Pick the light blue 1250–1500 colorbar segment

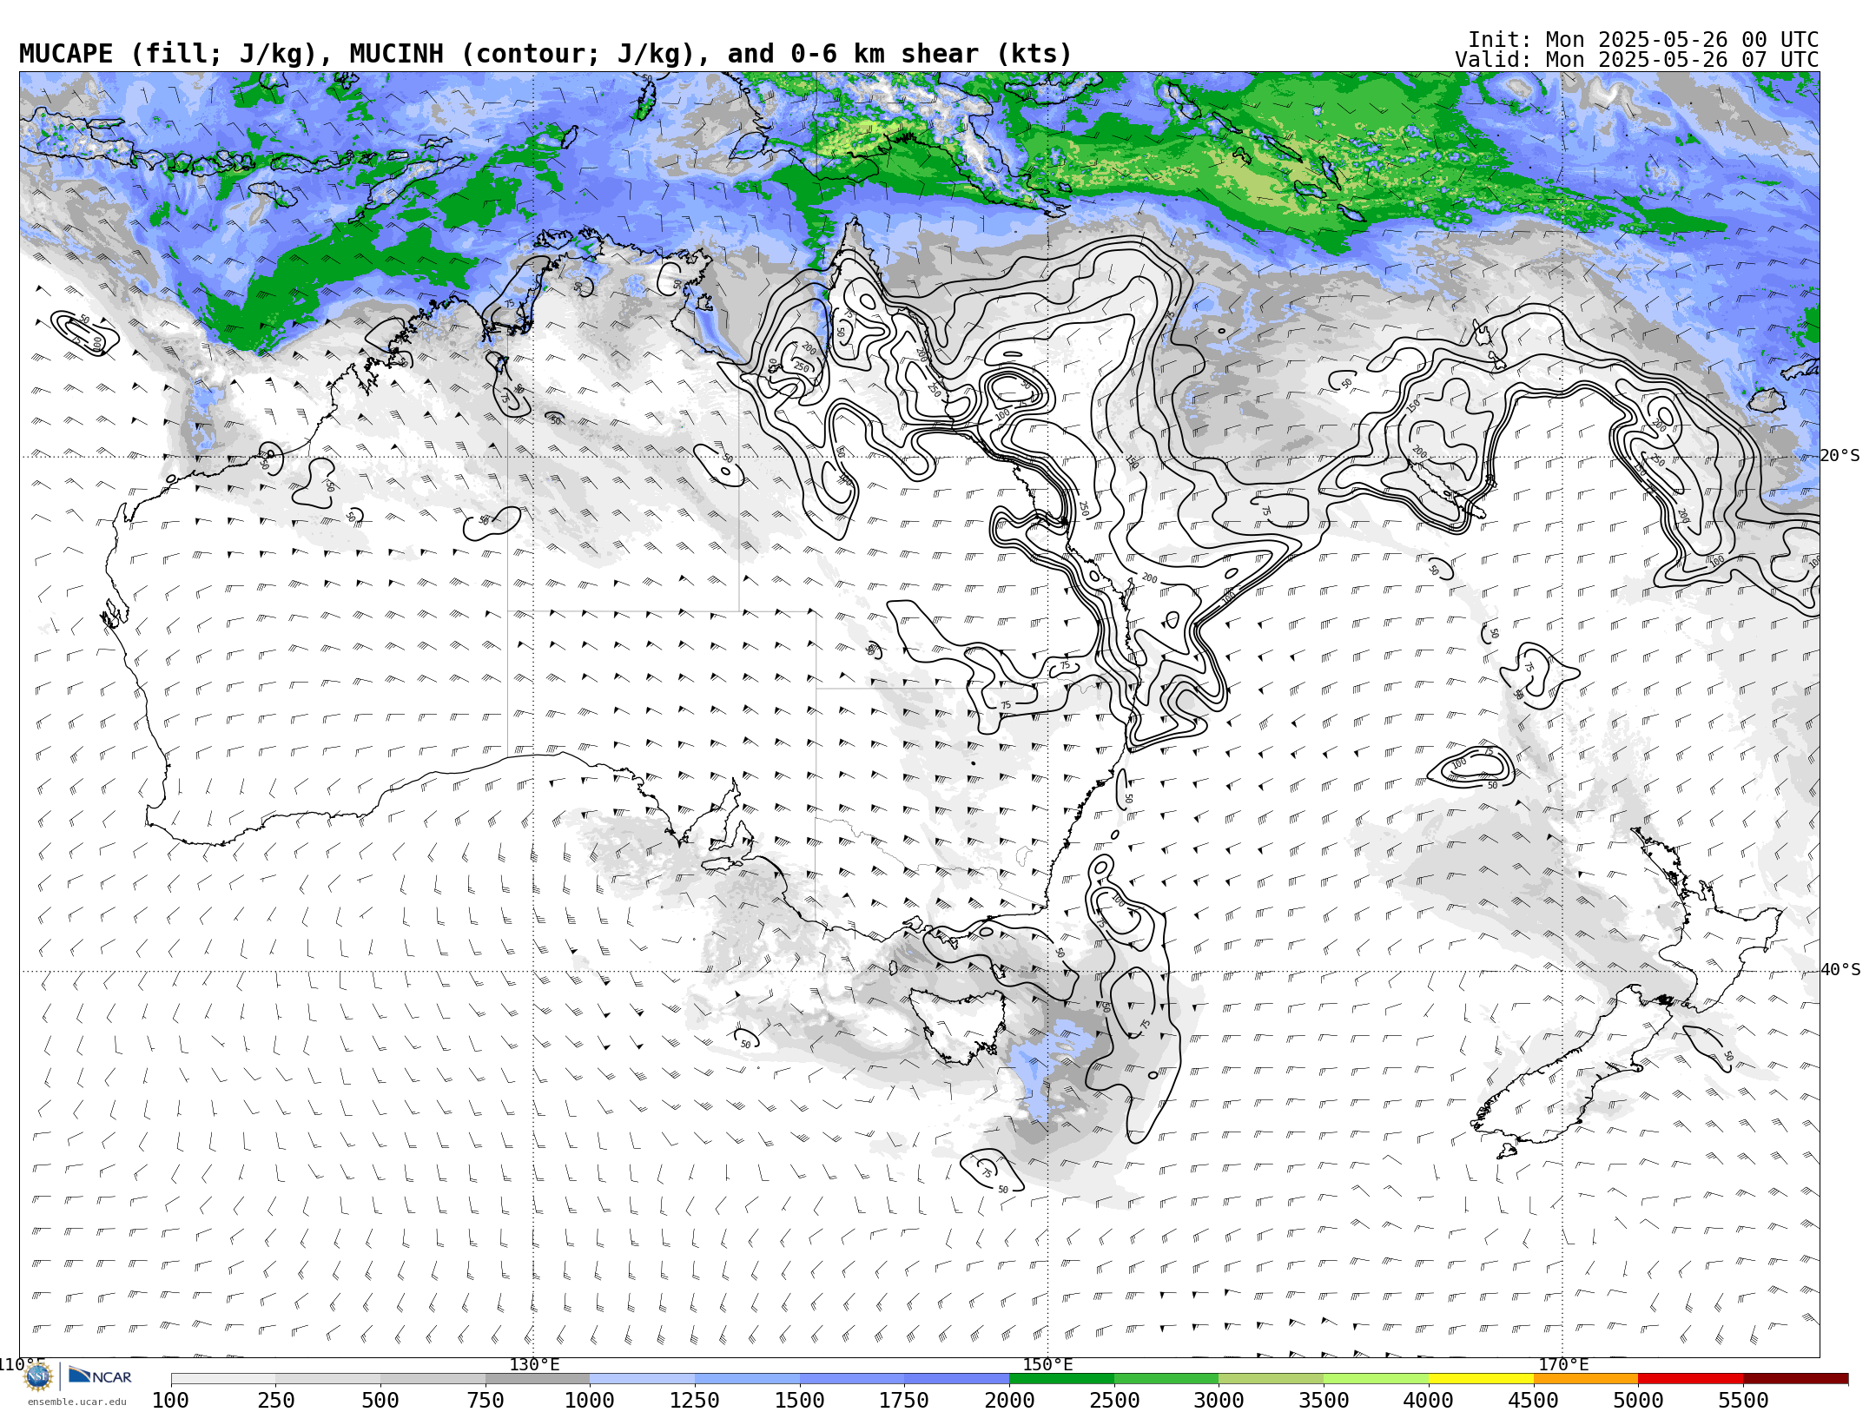coord(747,1379)
